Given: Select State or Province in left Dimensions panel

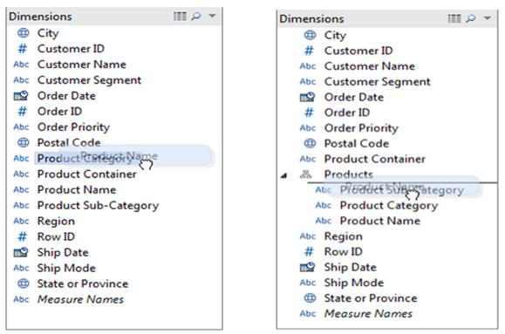Looking at the screenshot, I should click(x=83, y=283).
